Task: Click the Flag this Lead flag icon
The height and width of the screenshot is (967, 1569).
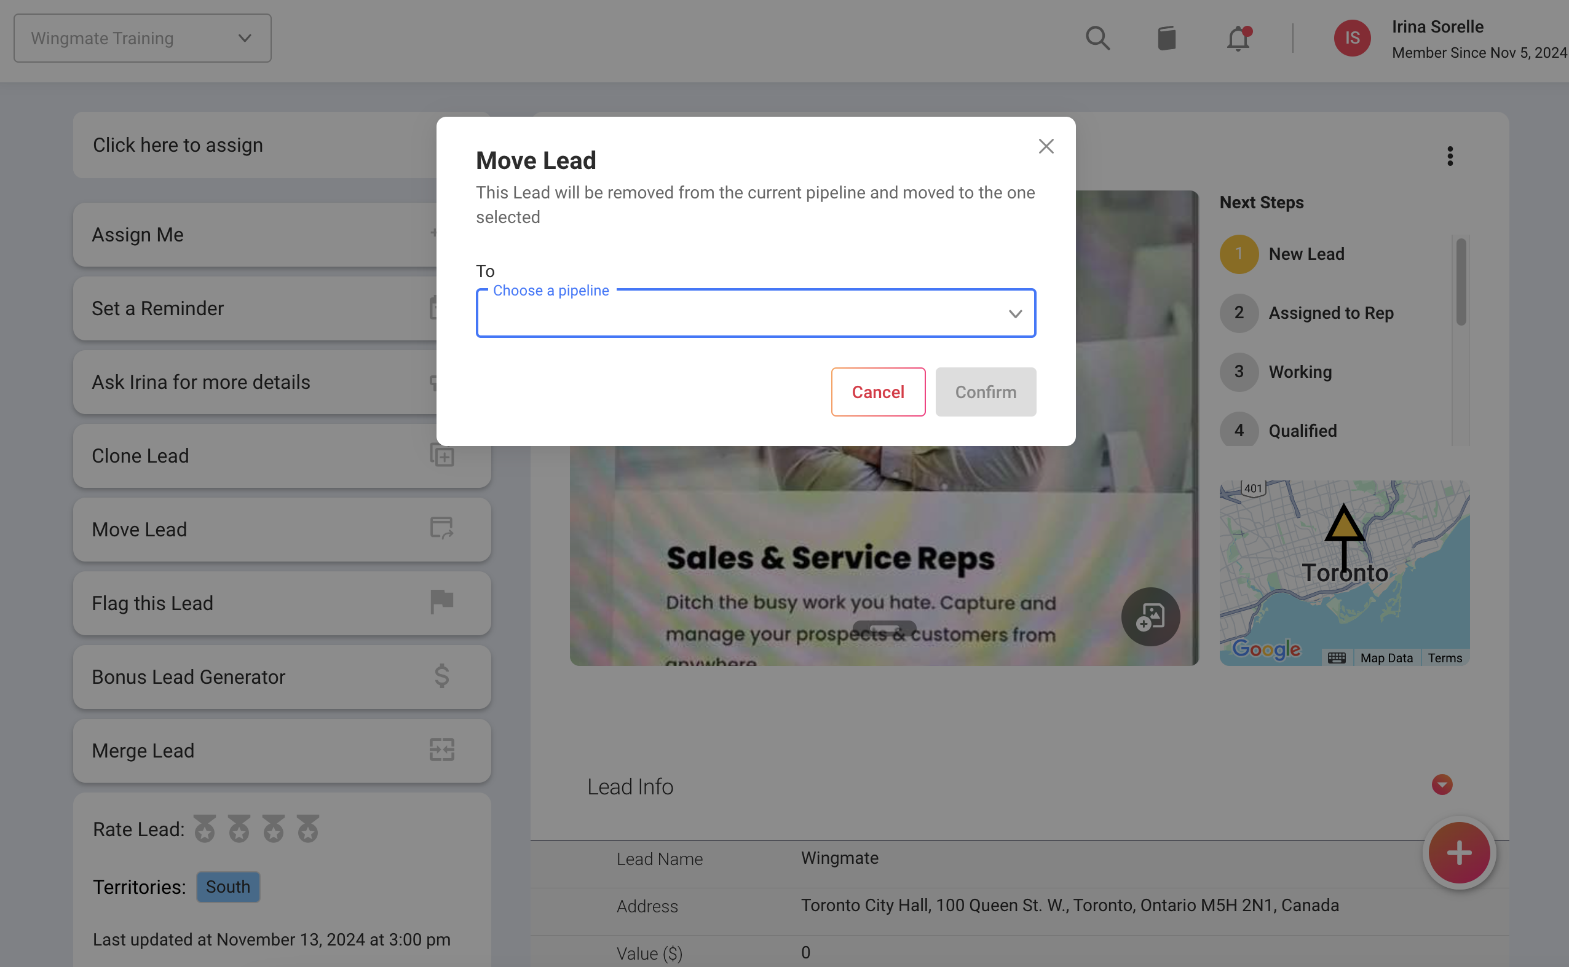Action: (x=441, y=602)
